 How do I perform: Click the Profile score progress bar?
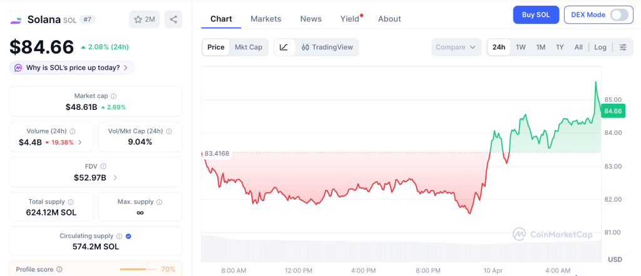137,270
